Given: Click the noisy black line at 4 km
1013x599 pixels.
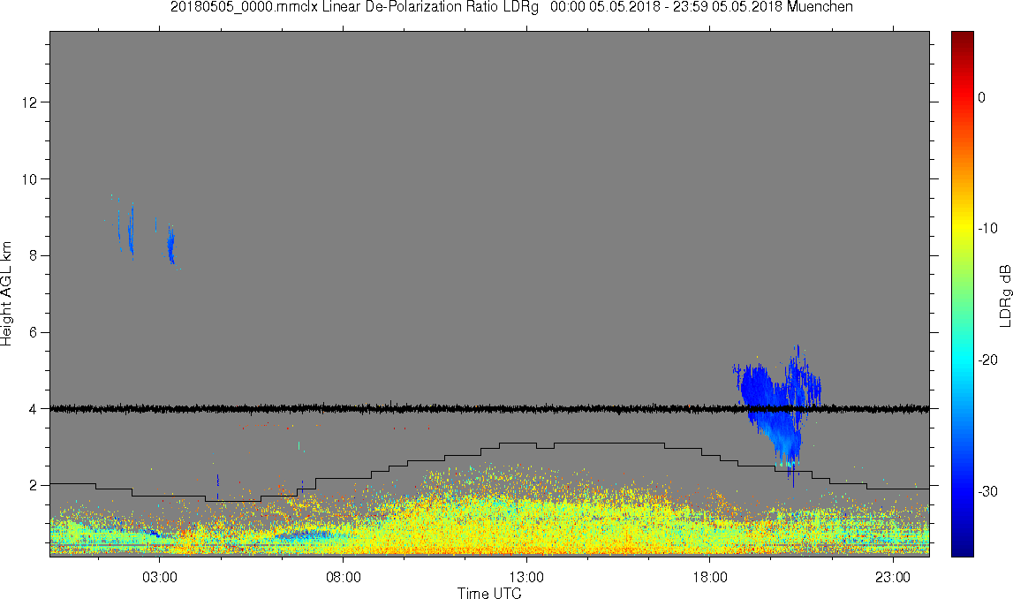Looking at the screenshot, I should pos(489,408).
